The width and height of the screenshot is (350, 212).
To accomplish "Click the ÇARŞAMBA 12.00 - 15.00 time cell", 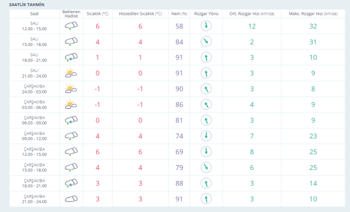I will (x=34, y=151).
